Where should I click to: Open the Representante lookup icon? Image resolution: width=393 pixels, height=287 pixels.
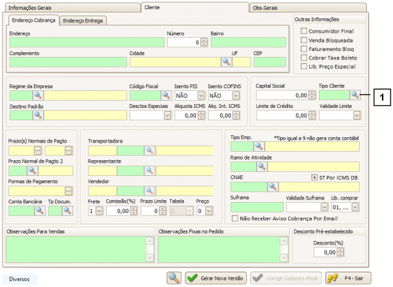[149, 171]
